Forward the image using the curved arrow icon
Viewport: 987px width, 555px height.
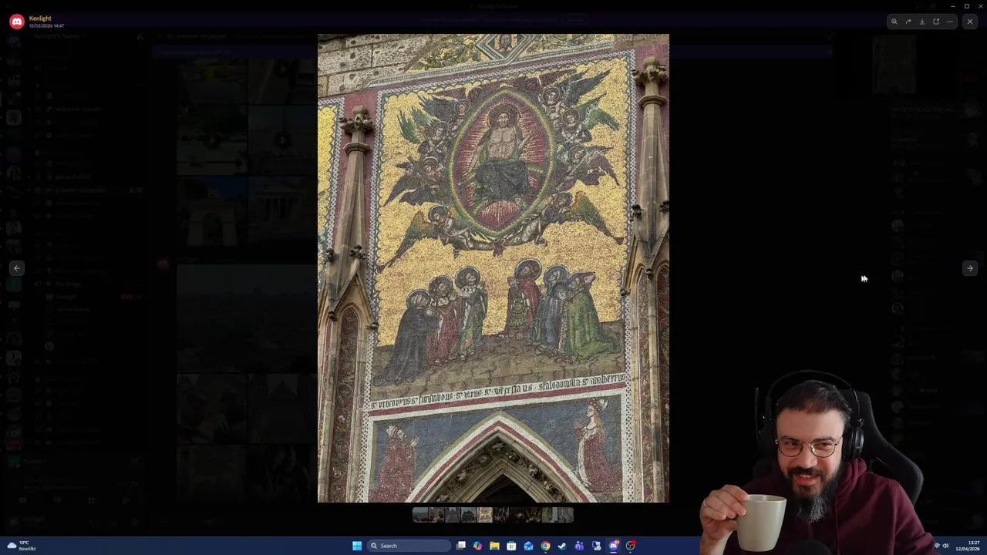[908, 22]
